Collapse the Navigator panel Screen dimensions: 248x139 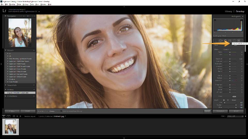click(x=6, y=16)
